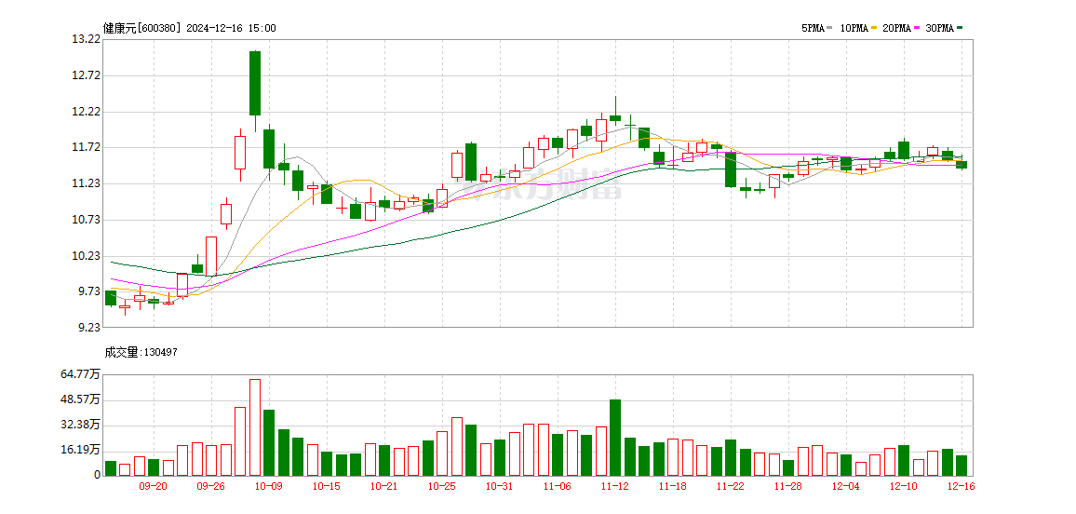This screenshot has width=1076, height=514.
Task: Click the 5PMA legend label
Action: point(814,28)
